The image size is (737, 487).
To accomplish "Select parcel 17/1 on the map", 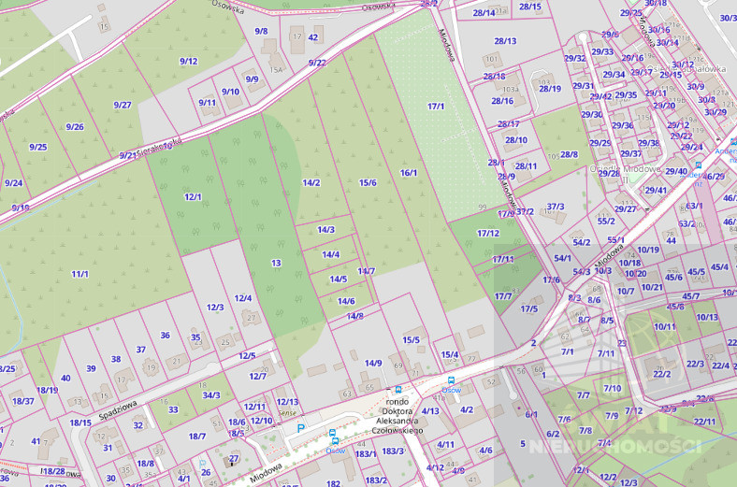I will 436,107.
